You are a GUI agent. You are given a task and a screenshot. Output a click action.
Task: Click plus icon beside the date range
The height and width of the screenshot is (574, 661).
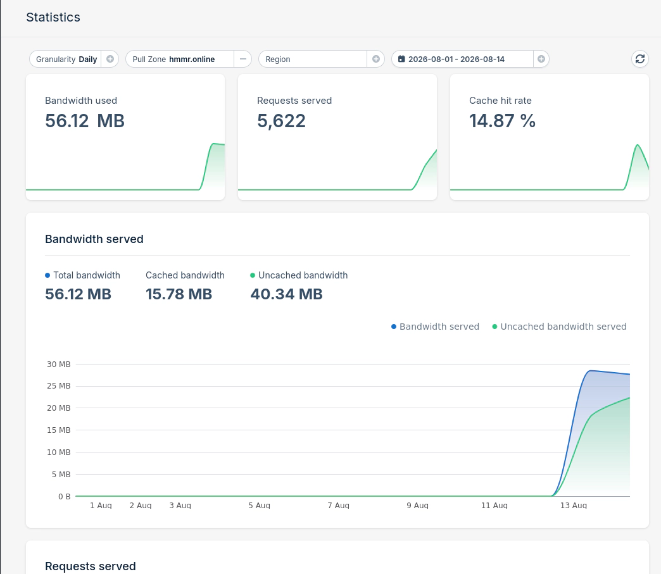(541, 59)
